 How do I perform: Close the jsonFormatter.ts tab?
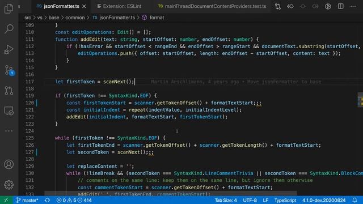pos(84,6)
